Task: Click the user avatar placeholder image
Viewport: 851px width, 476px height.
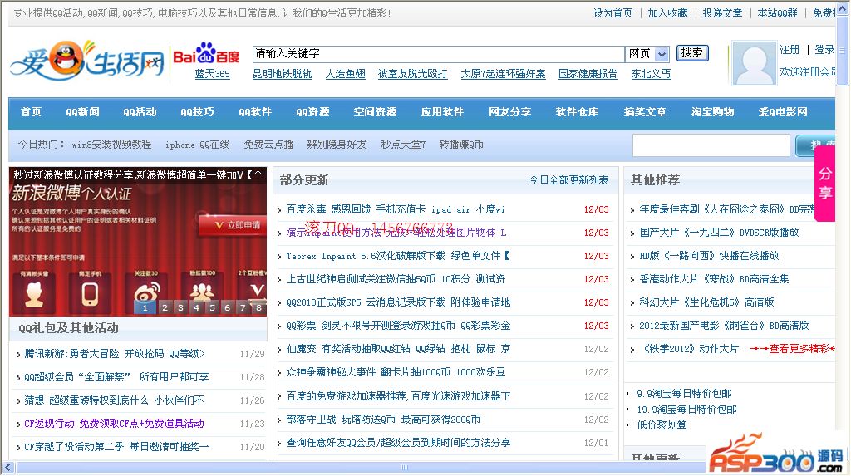Action: 754,64
